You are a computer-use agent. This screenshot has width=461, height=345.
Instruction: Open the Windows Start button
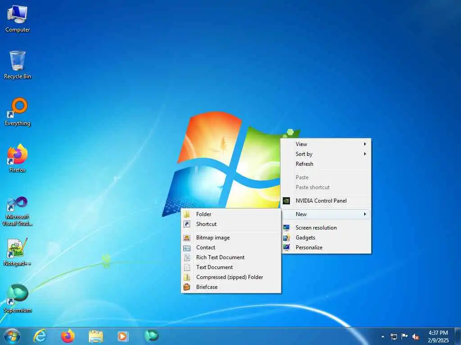(12, 336)
